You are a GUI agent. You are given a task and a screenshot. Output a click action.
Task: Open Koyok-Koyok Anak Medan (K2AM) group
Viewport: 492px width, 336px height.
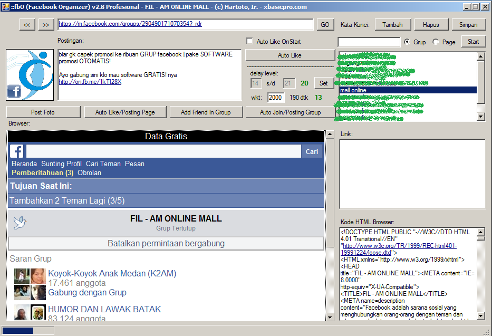pos(112,274)
